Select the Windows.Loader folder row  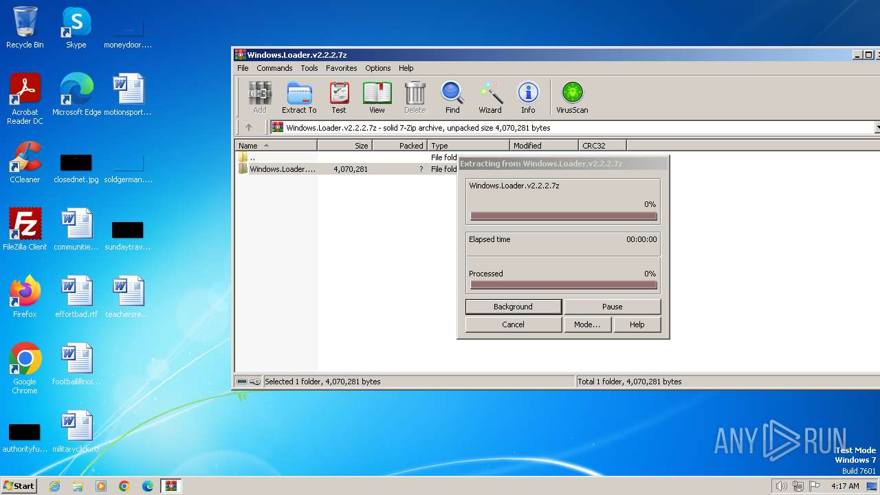(346, 169)
